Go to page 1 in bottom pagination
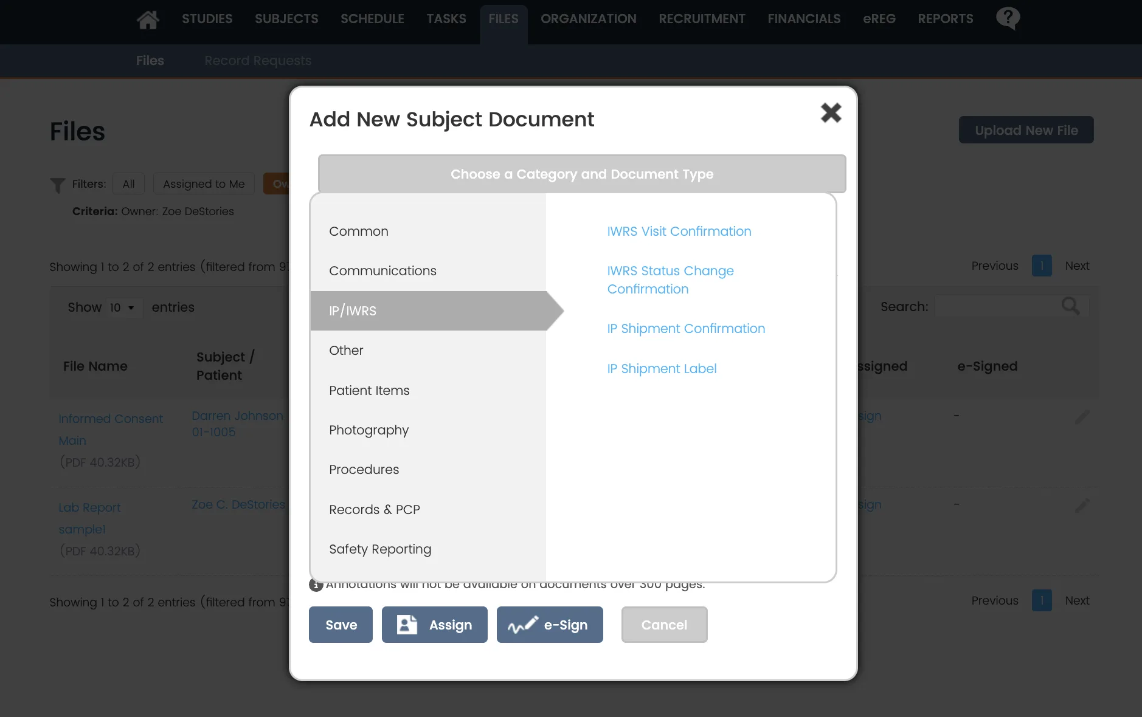This screenshot has height=717, width=1142. tap(1042, 601)
